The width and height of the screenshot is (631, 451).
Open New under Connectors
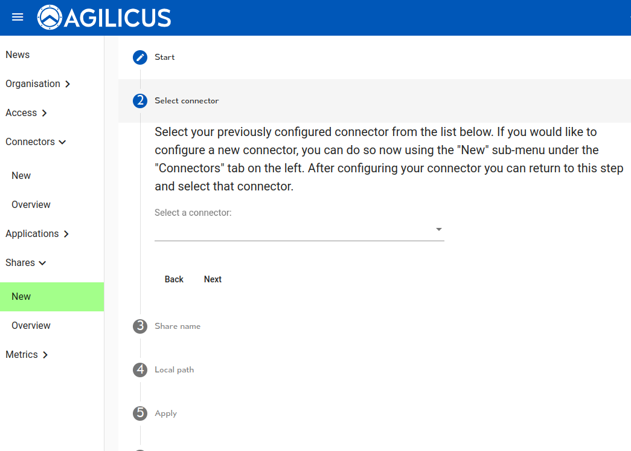21,176
